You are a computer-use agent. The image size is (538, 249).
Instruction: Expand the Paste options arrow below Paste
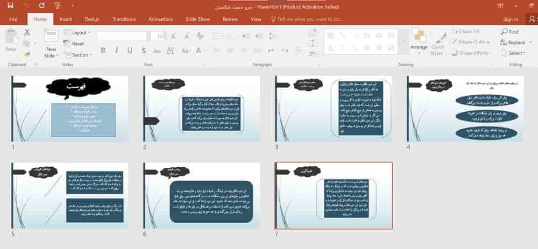pyautogui.click(x=11, y=55)
